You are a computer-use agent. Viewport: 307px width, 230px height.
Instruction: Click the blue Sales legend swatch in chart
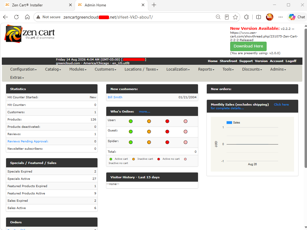point(229,123)
